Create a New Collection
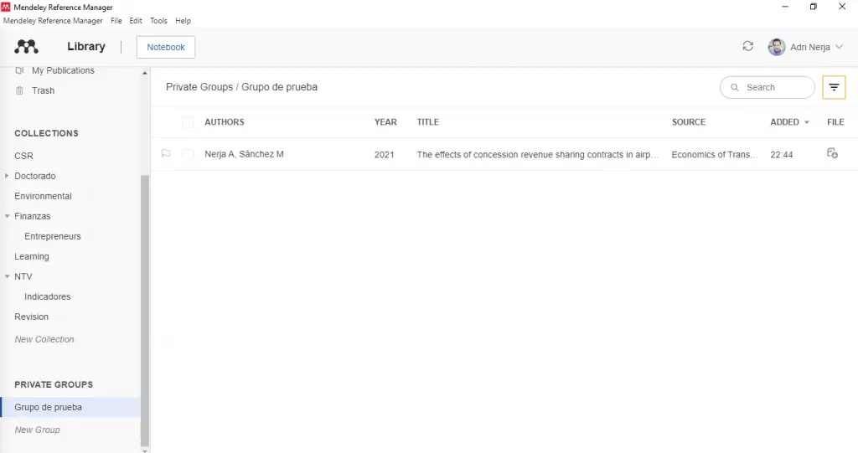Image resolution: width=858 pixels, height=453 pixels. 44,339
